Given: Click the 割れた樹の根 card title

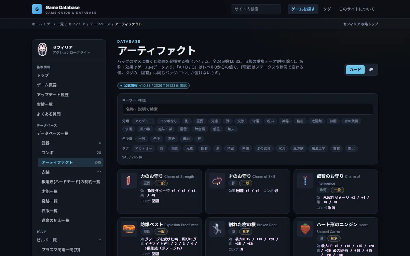Looking at the screenshot, I should 242,225.
